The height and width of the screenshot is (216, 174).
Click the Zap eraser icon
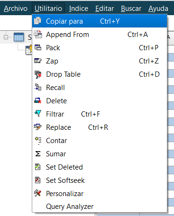click(x=38, y=61)
